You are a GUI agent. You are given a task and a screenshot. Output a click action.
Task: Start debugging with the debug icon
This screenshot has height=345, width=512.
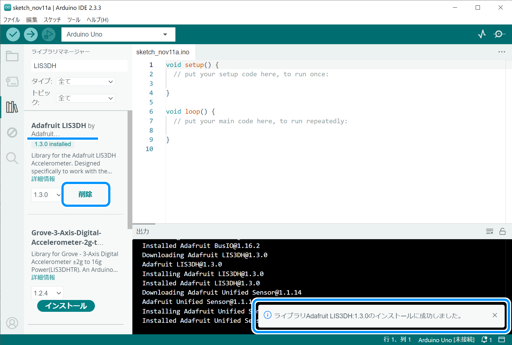coord(48,34)
